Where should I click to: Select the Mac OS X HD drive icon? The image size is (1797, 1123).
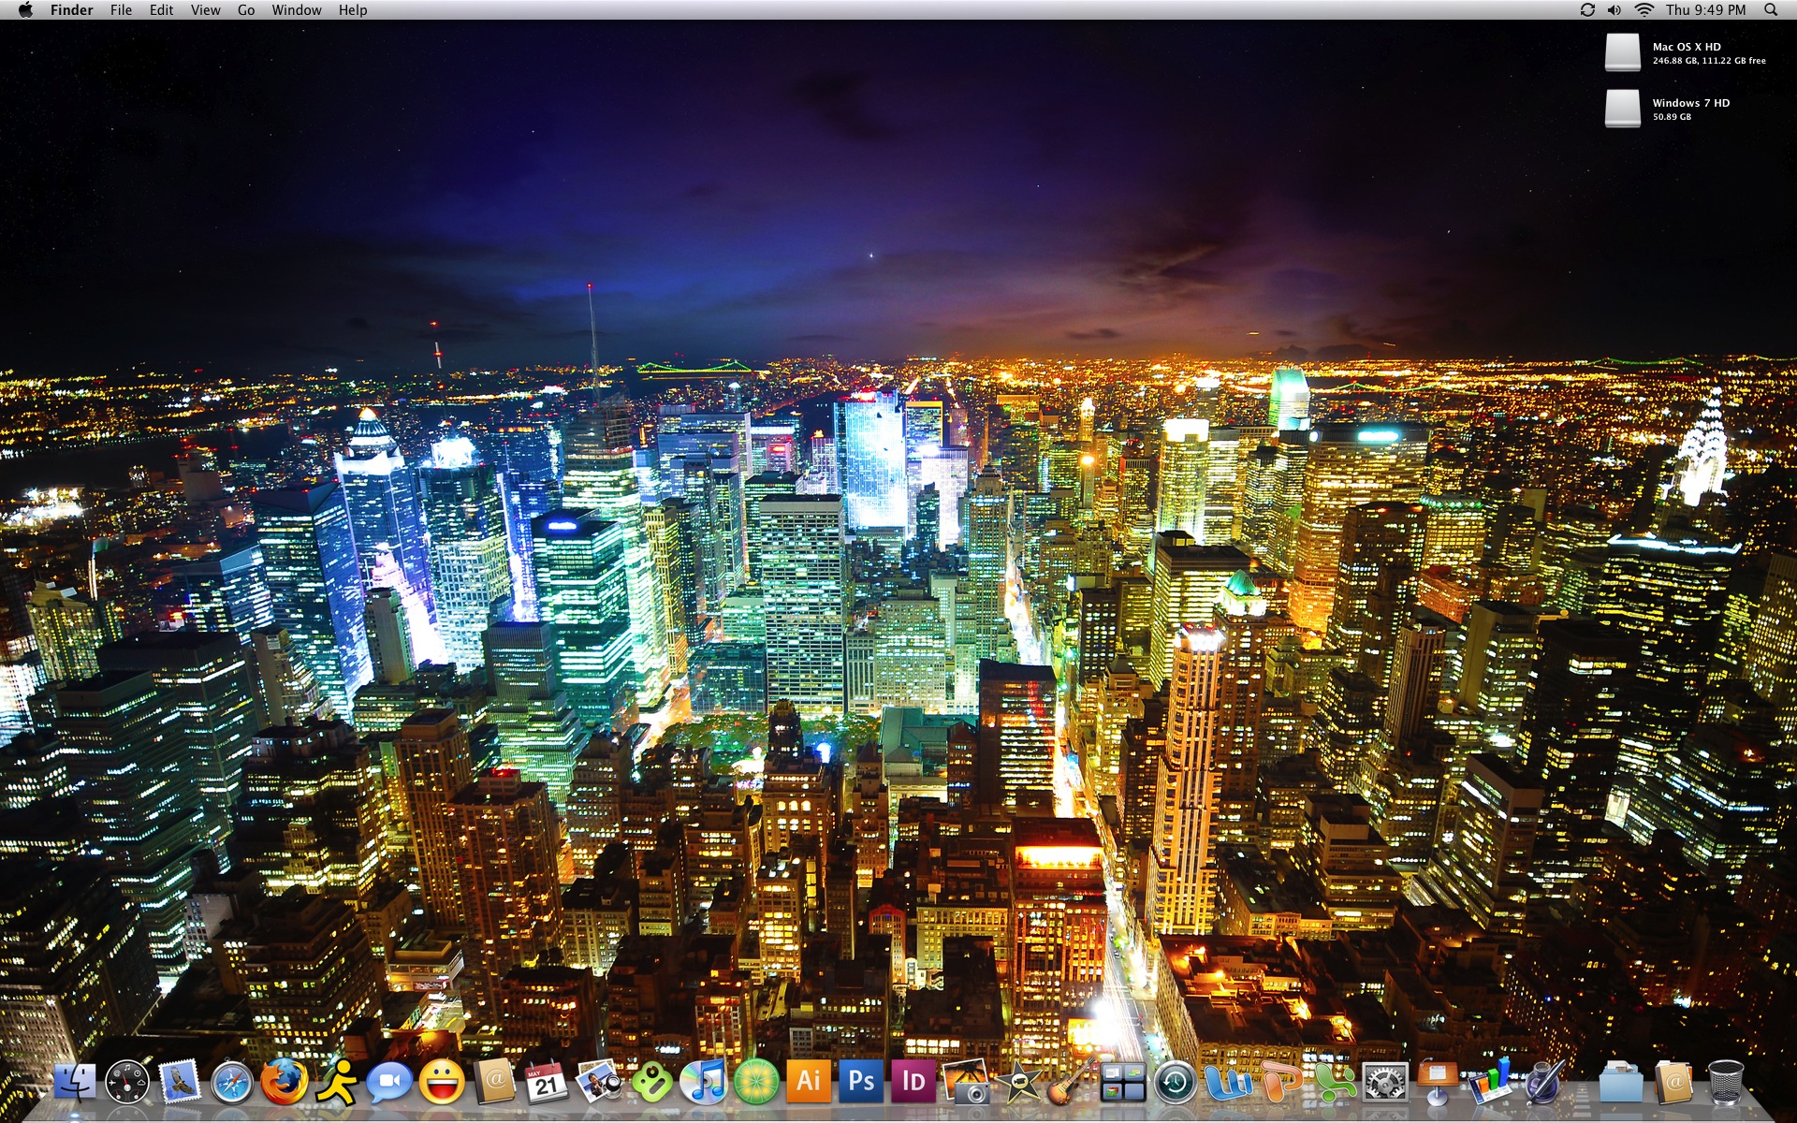(x=1623, y=52)
